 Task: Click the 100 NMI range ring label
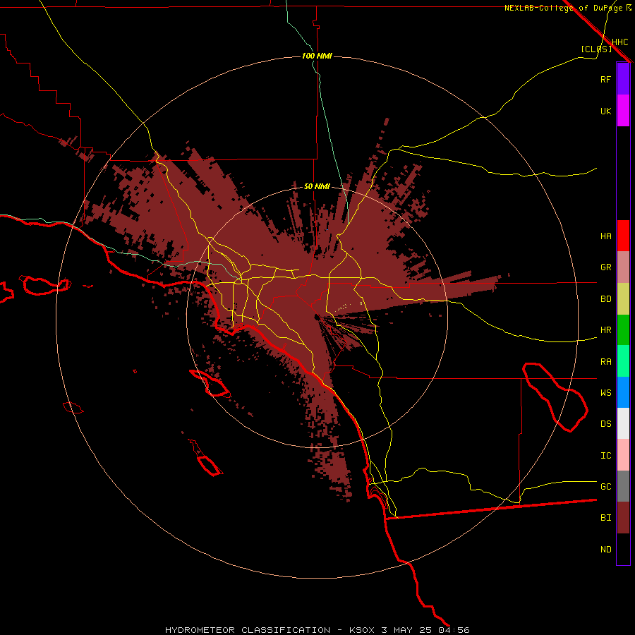click(317, 56)
